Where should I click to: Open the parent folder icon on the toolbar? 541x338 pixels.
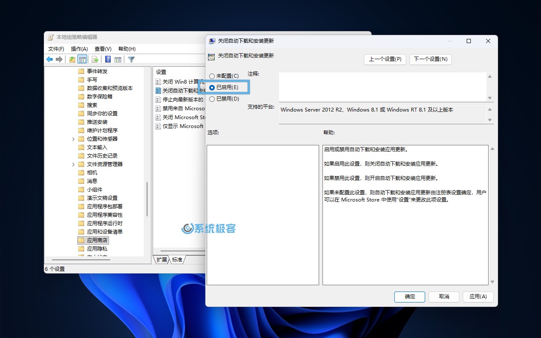[72, 60]
